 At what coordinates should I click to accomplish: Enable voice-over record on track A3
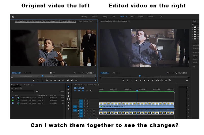(94, 116)
